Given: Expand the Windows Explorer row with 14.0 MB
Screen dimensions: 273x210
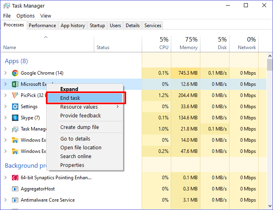Looking at the screenshot, I should tap(6, 140).
